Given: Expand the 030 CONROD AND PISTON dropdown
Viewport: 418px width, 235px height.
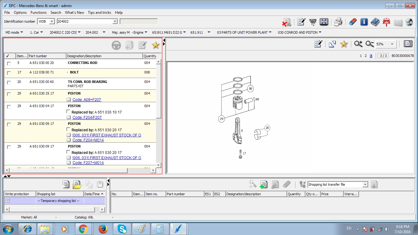Looking at the screenshot, I should 320,32.
